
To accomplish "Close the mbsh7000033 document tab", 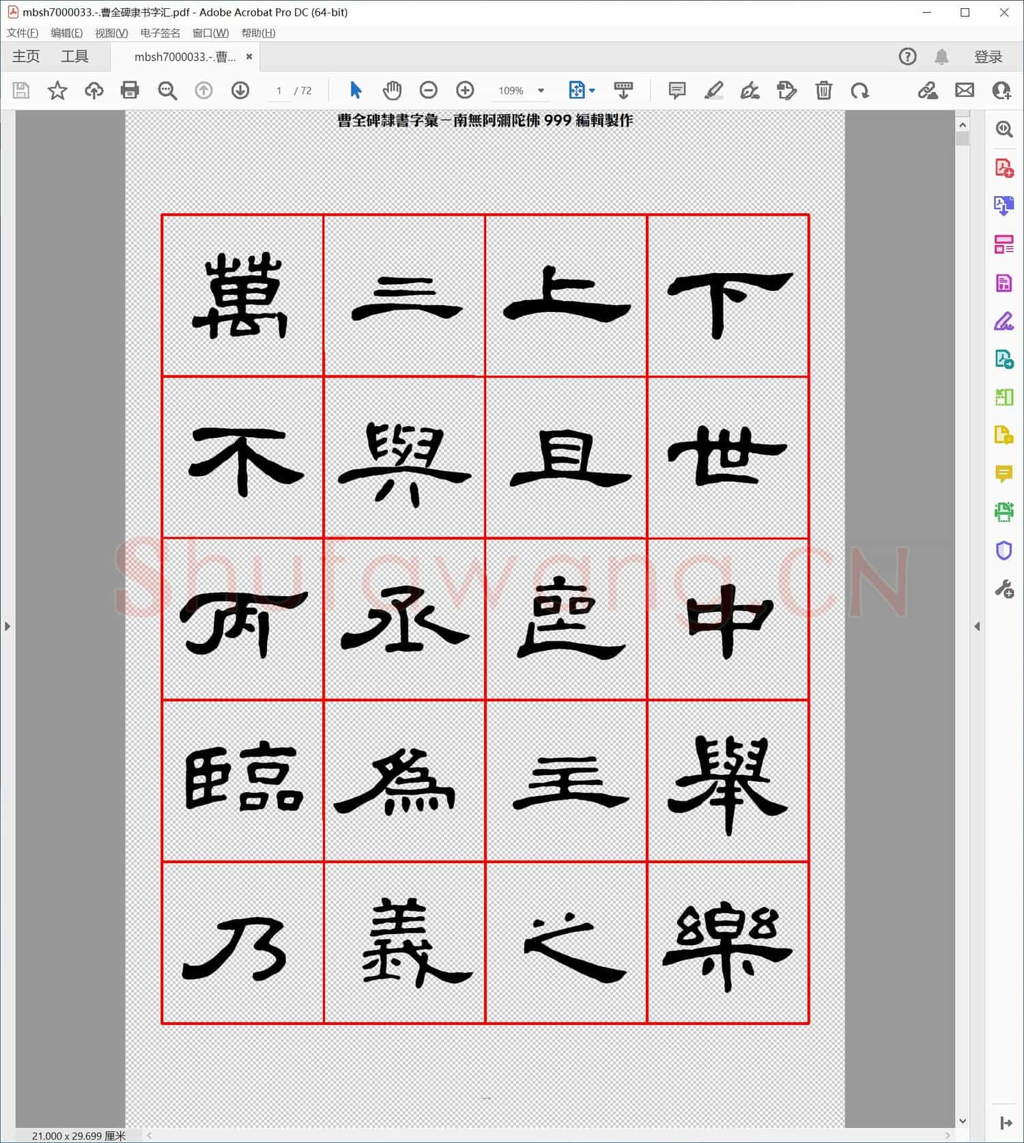I will coord(249,57).
